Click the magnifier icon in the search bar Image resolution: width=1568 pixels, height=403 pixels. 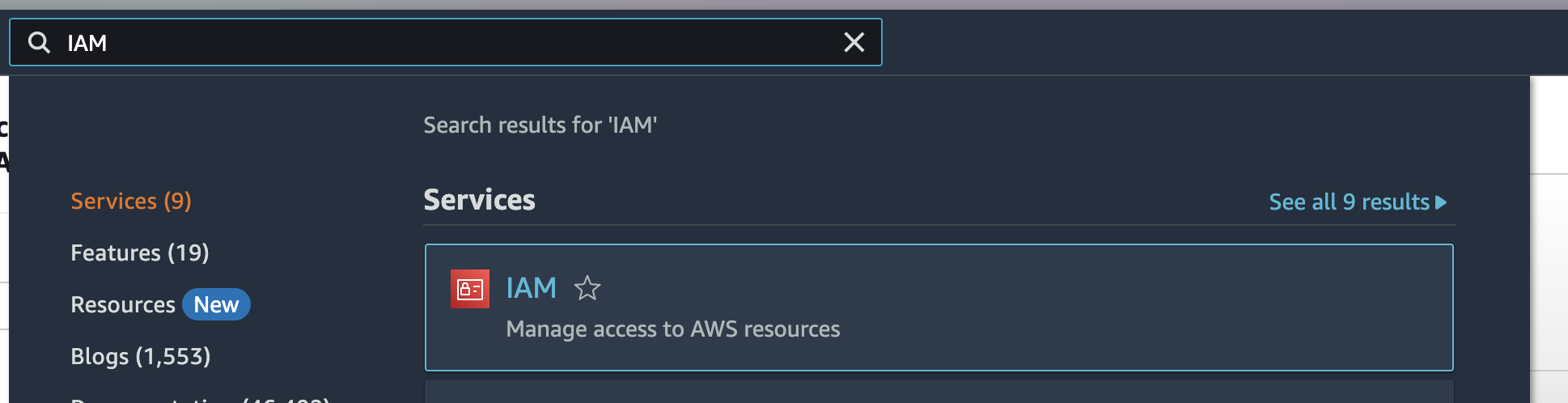[39, 42]
